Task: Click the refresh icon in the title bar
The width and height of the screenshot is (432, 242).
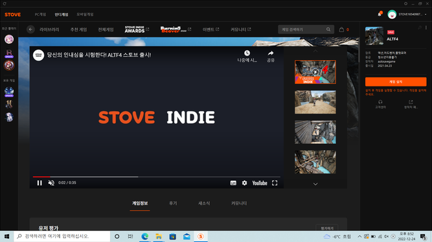Action: click(5, 4)
